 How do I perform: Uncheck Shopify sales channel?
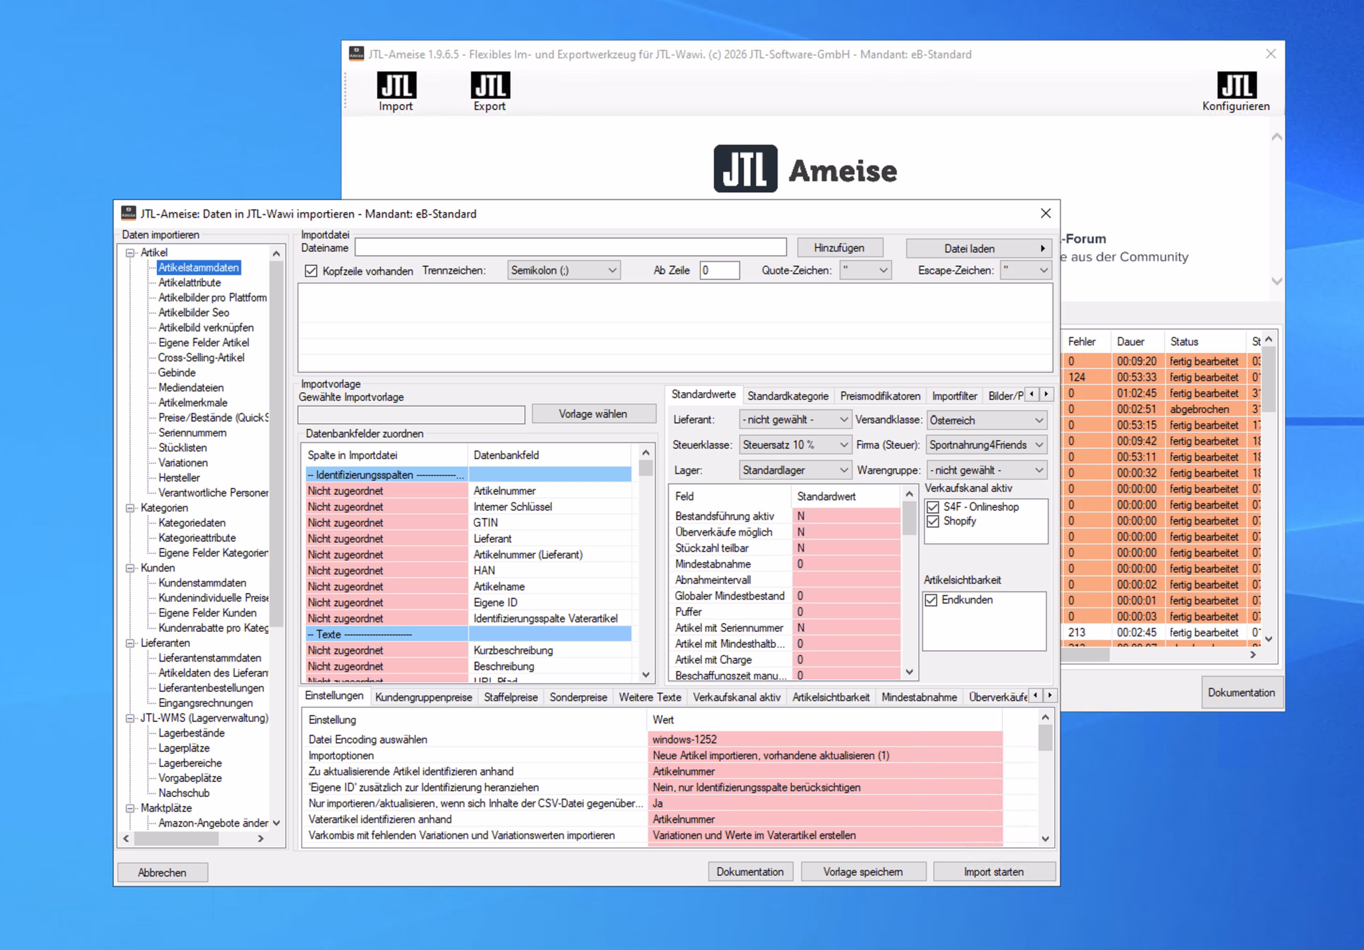[x=933, y=521]
